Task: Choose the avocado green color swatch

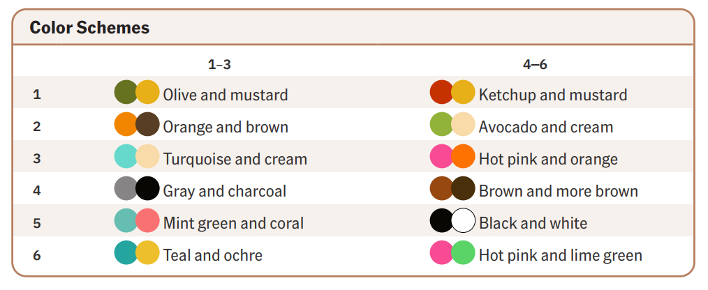Action: [440, 124]
